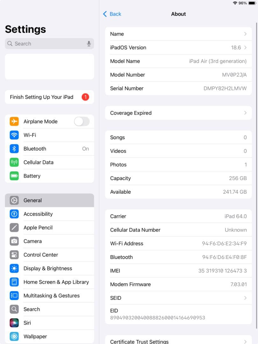This screenshot has width=258, height=344.
Task: Open Certificate Trust Settings chevron
Action: pos(245,341)
